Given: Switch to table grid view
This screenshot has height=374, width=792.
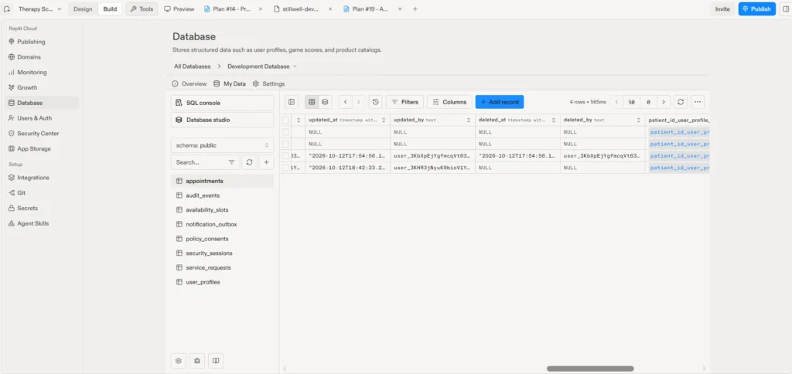Looking at the screenshot, I should (312, 102).
